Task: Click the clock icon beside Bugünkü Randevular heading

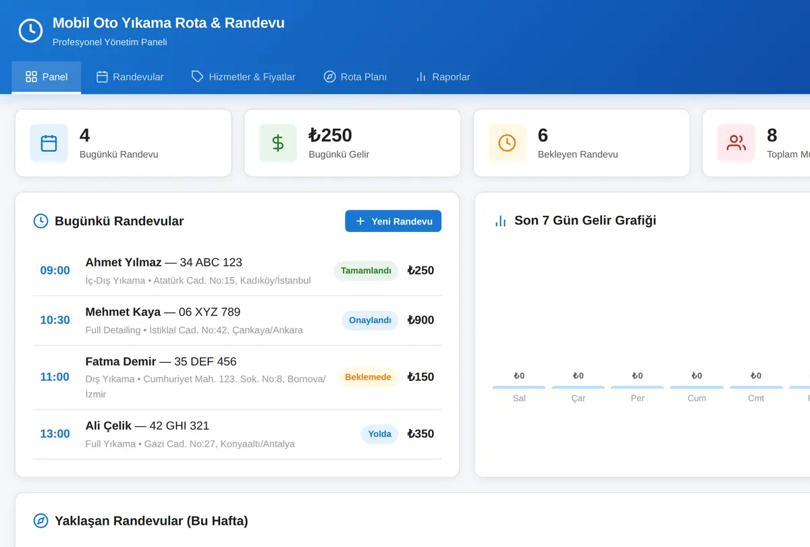Action: [x=40, y=221]
